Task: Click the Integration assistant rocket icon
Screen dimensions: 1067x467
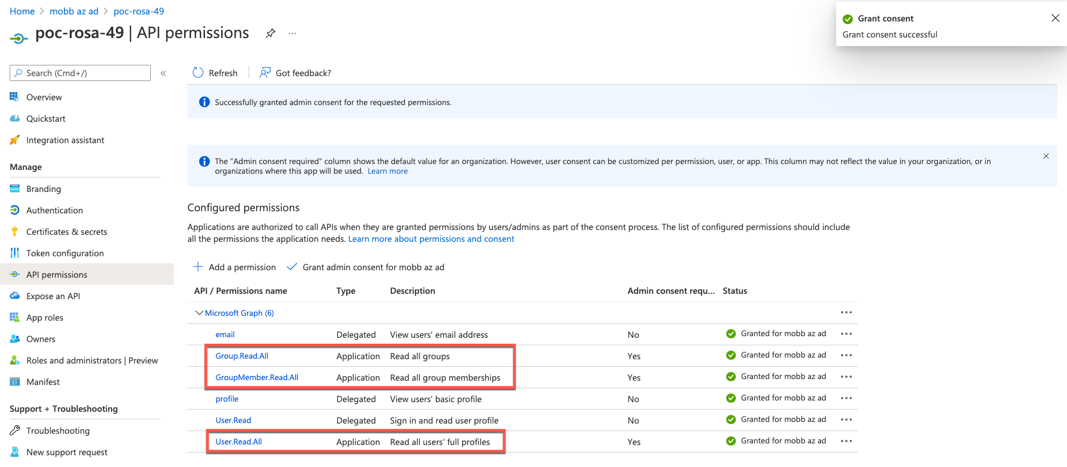Action: pos(14,139)
